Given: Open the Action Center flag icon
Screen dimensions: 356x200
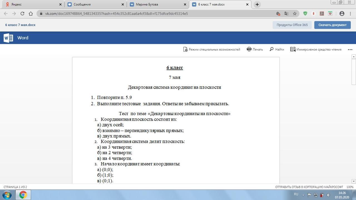Looking at the screenshot, I should click(309, 195).
